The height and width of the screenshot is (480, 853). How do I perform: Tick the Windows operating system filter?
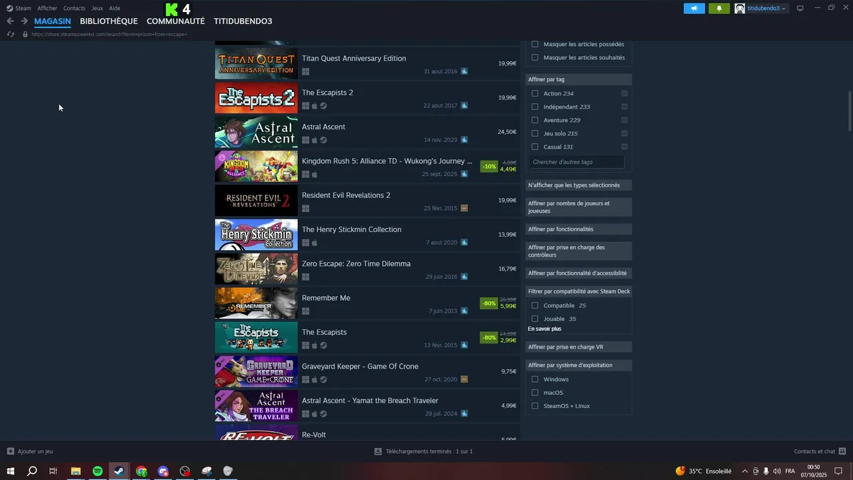[534, 379]
